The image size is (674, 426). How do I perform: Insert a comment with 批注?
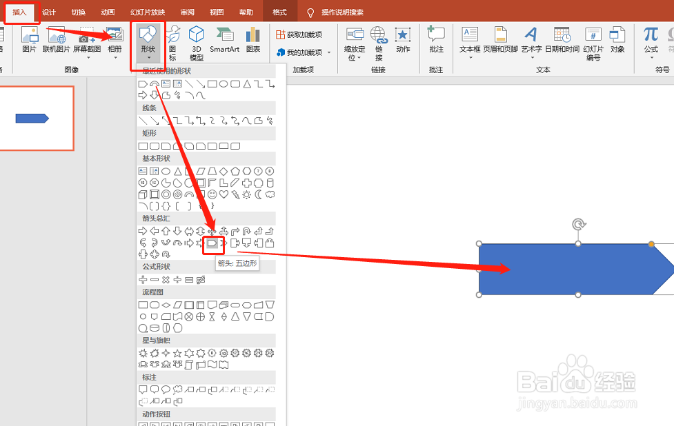coord(436,39)
